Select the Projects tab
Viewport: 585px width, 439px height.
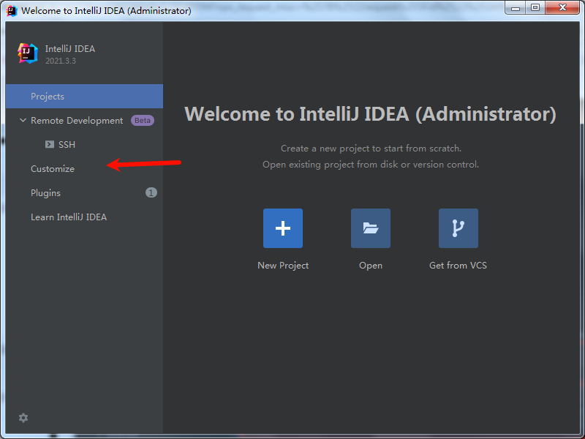tap(84, 97)
